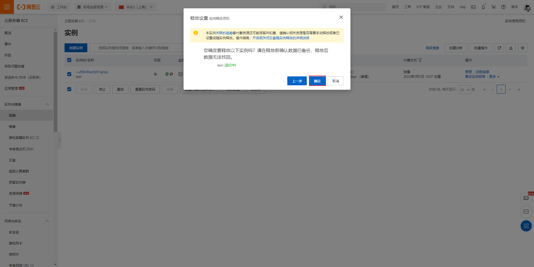Open the blue floating app grid button
The height and width of the screenshot is (267, 534).
click(526, 226)
